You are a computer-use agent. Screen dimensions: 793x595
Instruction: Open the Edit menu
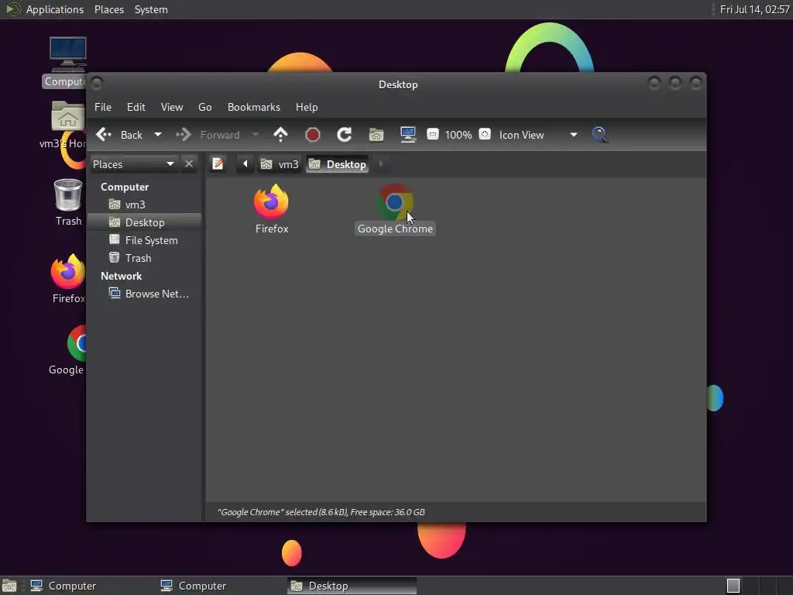point(136,107)
